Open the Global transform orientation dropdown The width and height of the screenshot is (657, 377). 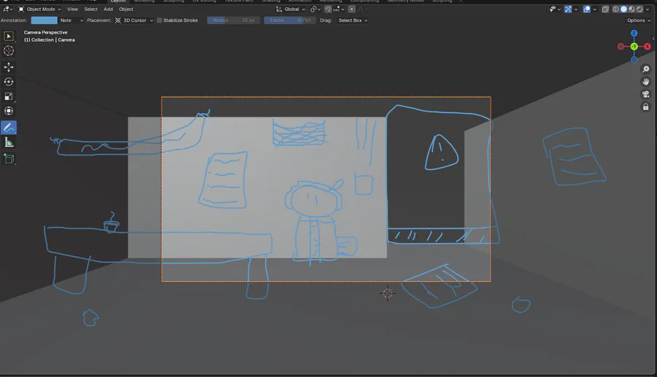[291, 9]
